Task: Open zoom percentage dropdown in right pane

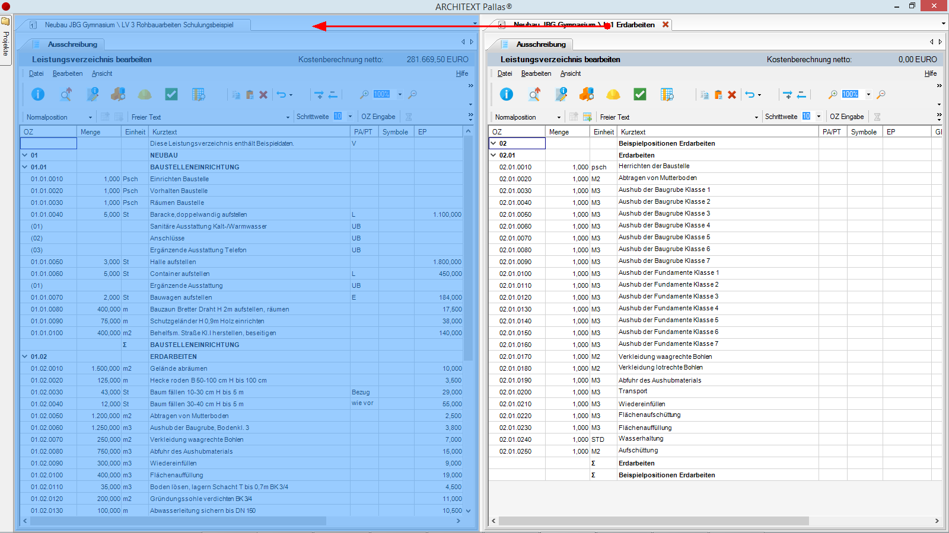Action: [868, 94]
